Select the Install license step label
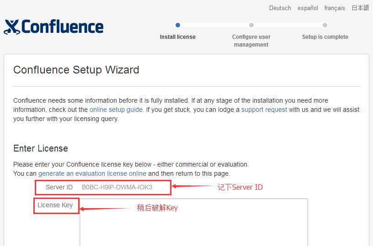373x246 pixels. (x=178, y=37)
